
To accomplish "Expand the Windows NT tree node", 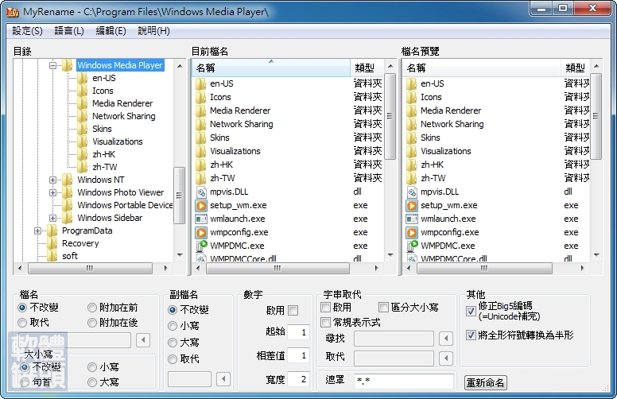I will click(x=52, y=180).
